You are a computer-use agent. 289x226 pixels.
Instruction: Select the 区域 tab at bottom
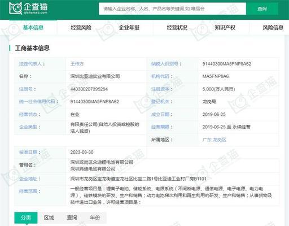[49, 218]
